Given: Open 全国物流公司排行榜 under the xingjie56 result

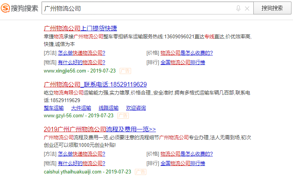Looking at the screenshot, I should pos(183,63).
